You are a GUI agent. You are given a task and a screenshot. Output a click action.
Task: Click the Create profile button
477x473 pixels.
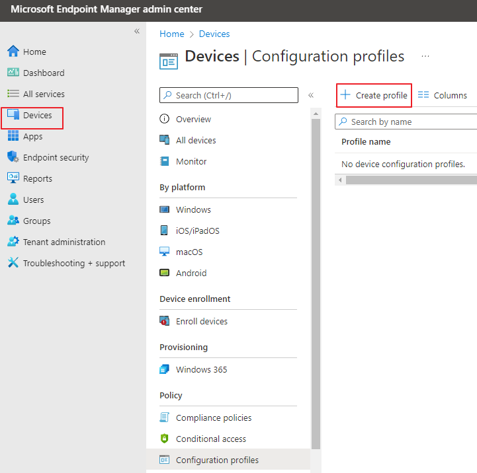point(374,95)
